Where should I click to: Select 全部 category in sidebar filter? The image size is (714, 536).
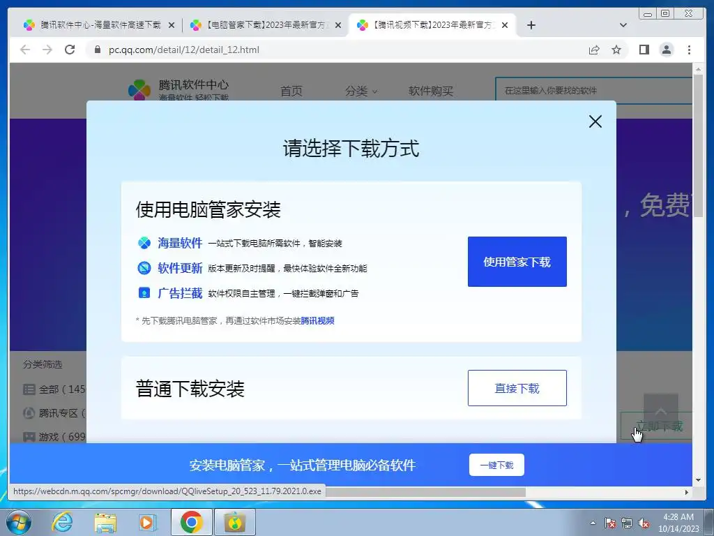(54, 389)
